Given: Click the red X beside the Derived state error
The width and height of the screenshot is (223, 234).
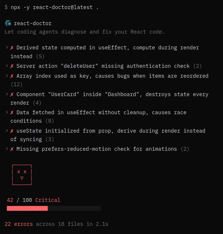Looking at the screenshot, I should click(x=12, y=48).
